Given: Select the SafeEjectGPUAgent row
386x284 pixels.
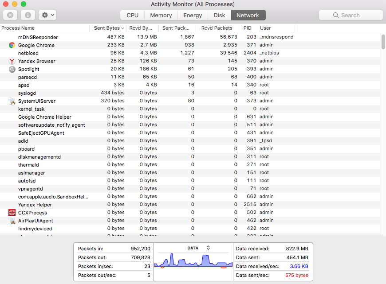Looking at the screenshot, I should coord(189,133).
